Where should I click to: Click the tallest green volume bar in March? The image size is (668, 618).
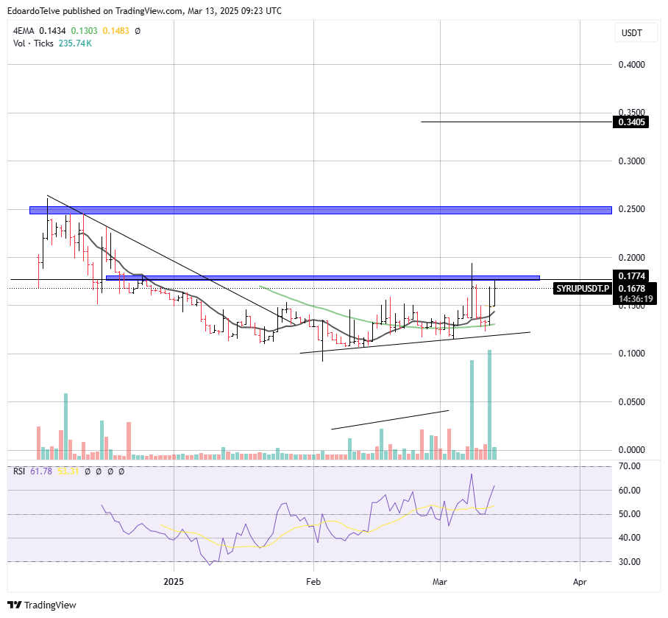(x=489, y=404)
